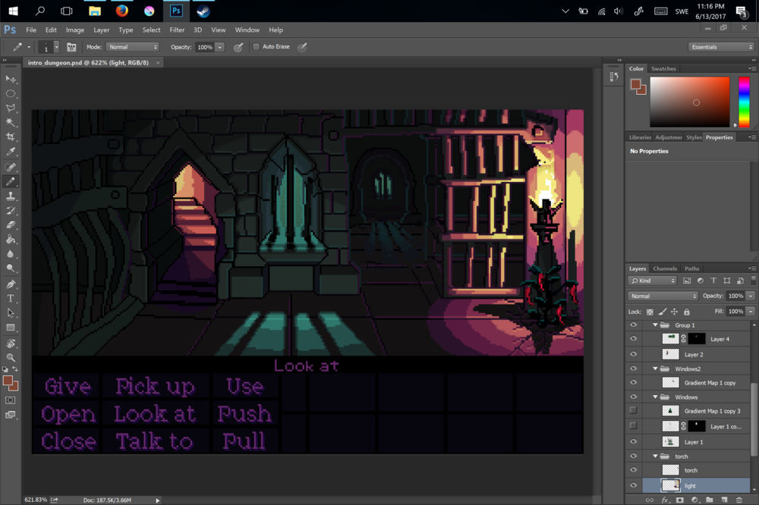Click the foreground color swatch in toolbox
The height and width of the screenshot is (505, 759).
[8, 380]
